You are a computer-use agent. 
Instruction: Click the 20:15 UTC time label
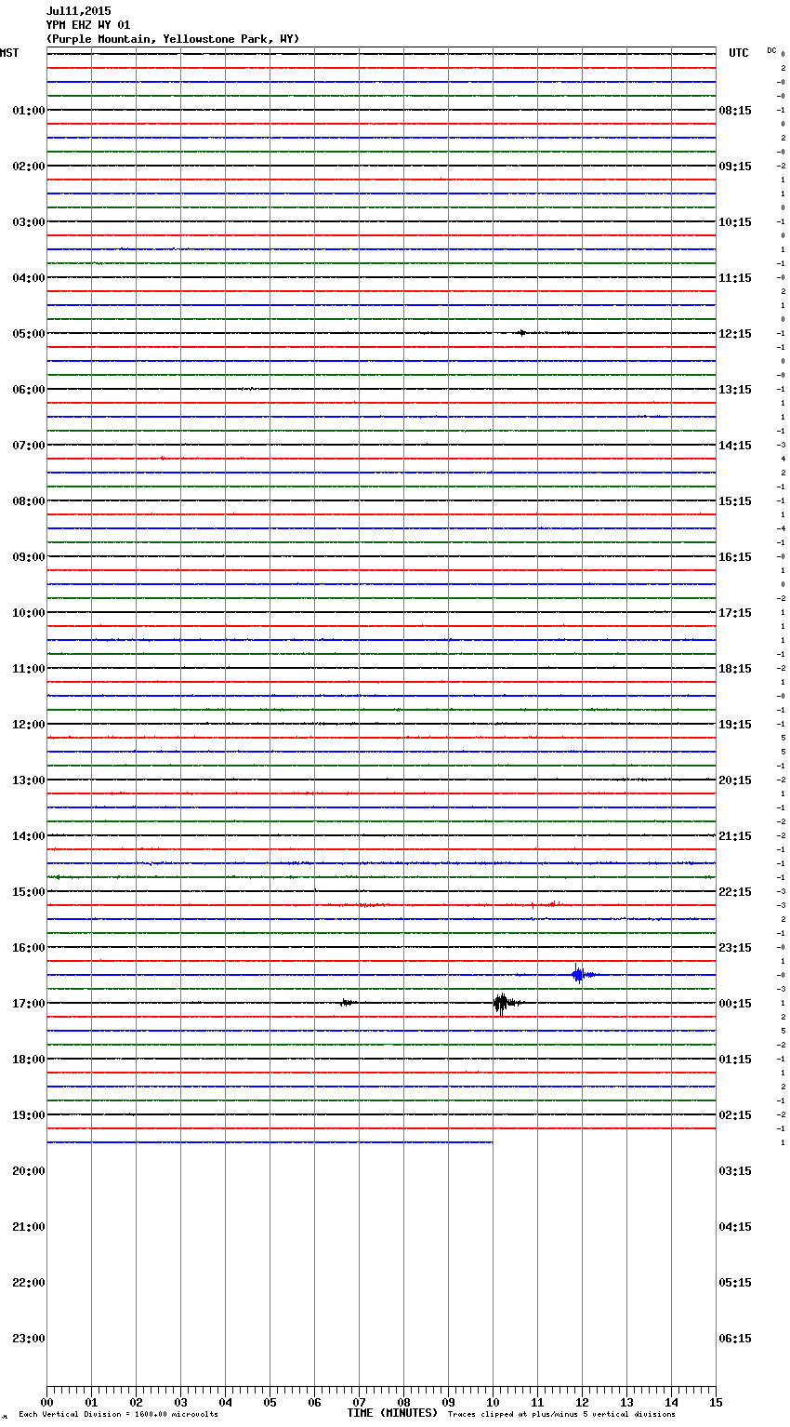pos(735,780)
